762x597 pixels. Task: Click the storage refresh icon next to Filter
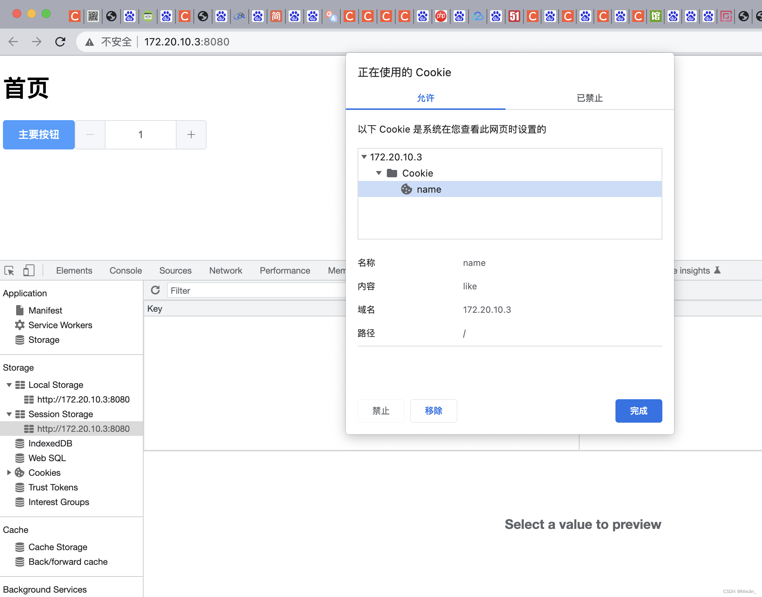tap(155, 290)
